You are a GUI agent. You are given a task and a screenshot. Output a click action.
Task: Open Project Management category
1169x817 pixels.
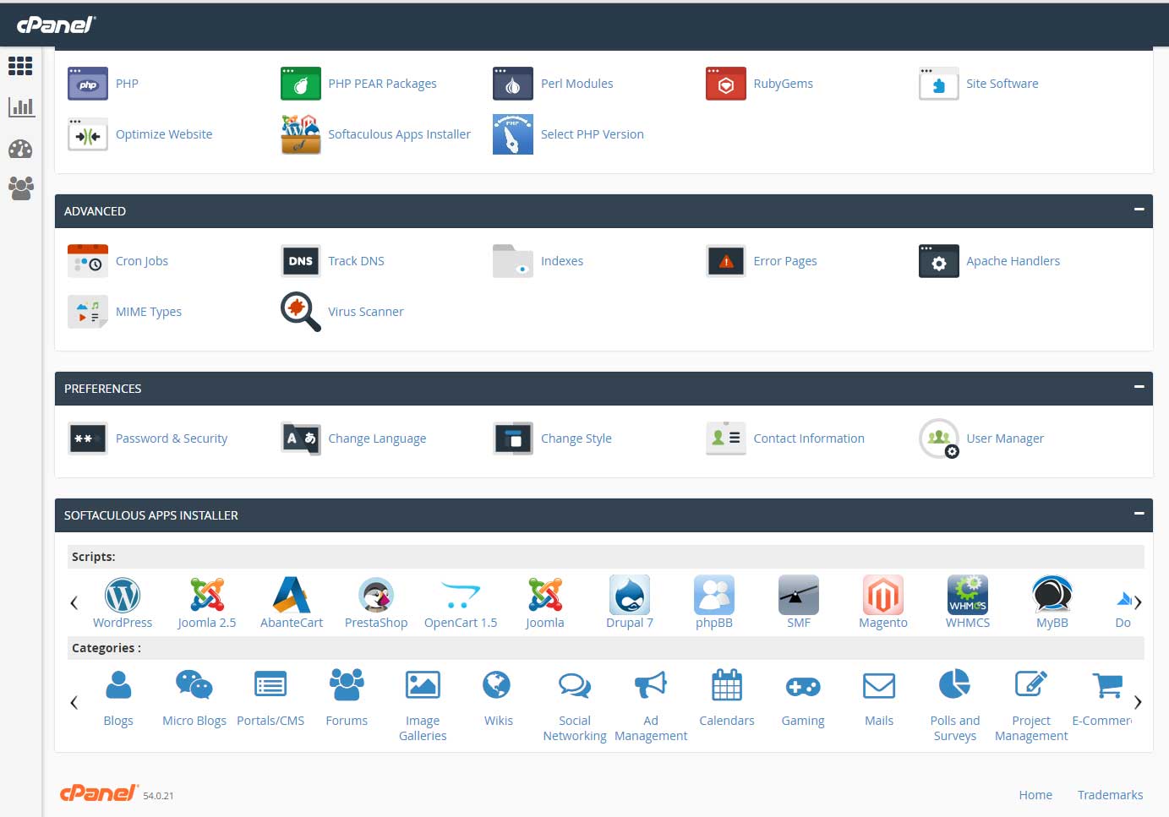coord(1031,705)
